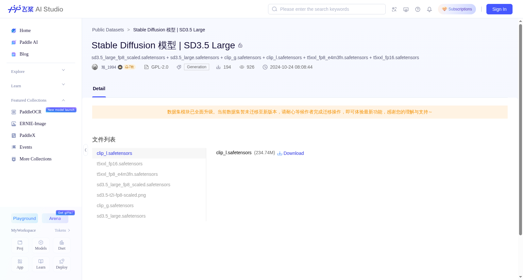Select clip_g.safetensors file
Screen dimensions: 523x280
(149, 206)
